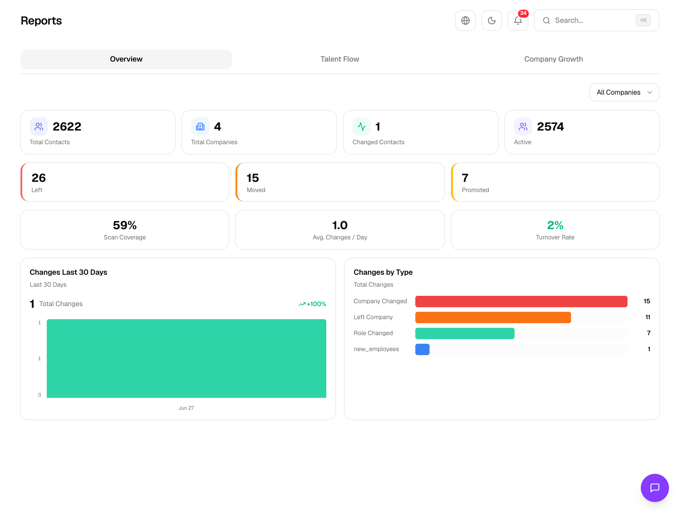680x513 pixels.
Task: Click the Total Companies building icon
Action: point(200,127)
